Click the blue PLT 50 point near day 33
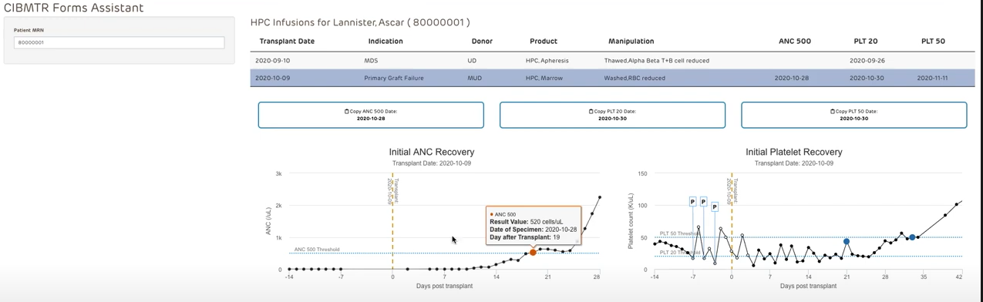Screen dimensions: 983x302 913,237
